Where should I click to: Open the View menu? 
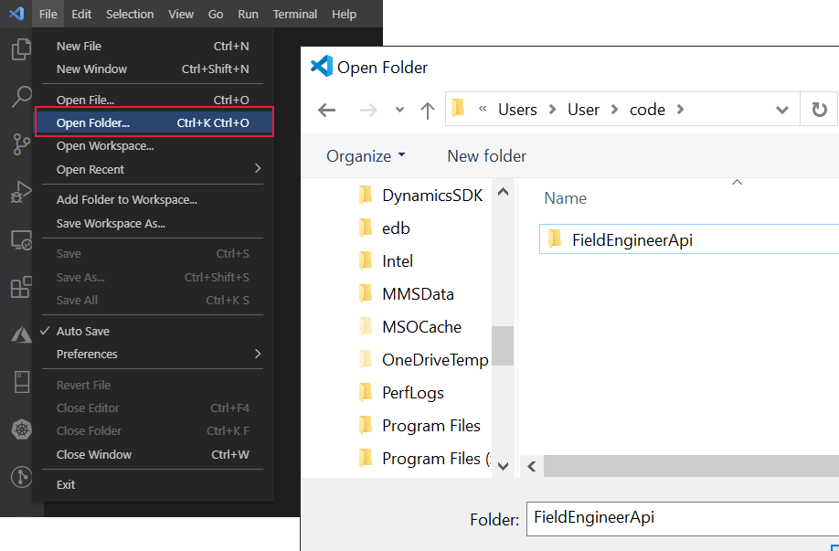[181, 14]
